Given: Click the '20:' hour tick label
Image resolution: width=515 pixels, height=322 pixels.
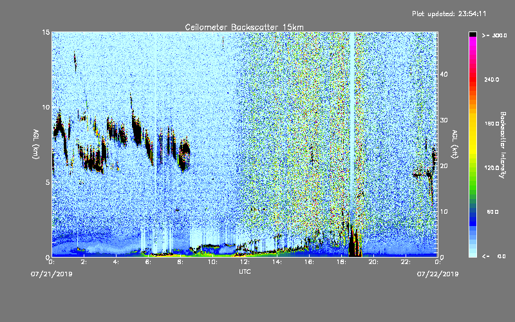Looking at the screenshot, I should (x=373, y=262).
